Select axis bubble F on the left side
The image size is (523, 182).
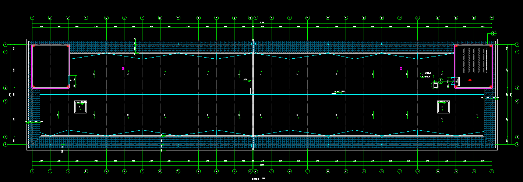(x=6, y=44)
